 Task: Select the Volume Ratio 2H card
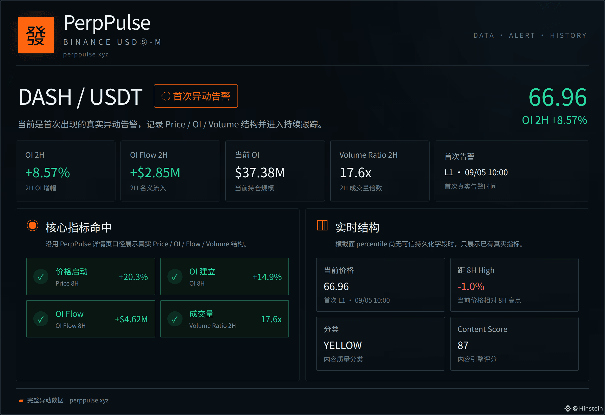[380, 171]
